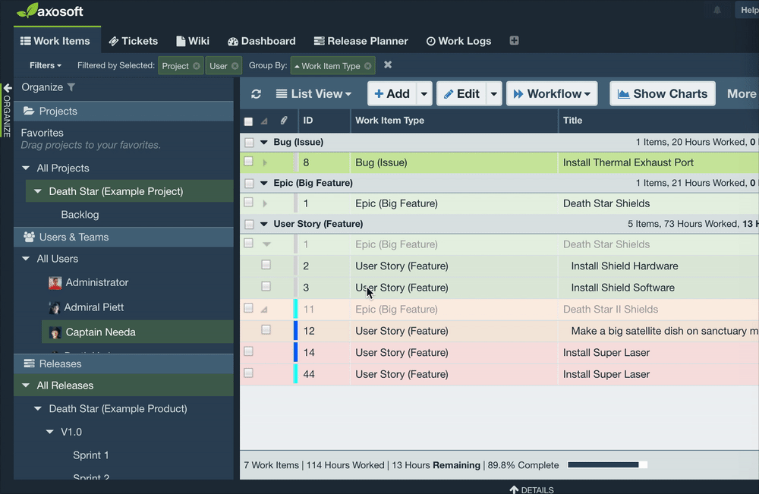Check the box for work item 44
This screenshot has width=759, height=494.
click(248, 373)
